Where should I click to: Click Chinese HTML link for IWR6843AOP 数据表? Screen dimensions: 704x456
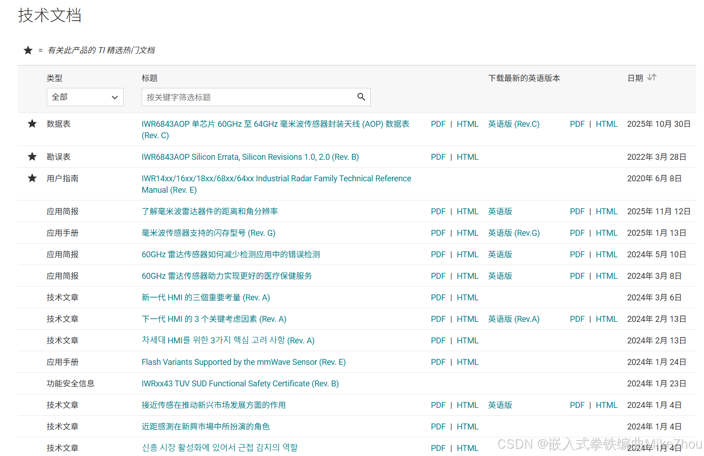point(467,124)
